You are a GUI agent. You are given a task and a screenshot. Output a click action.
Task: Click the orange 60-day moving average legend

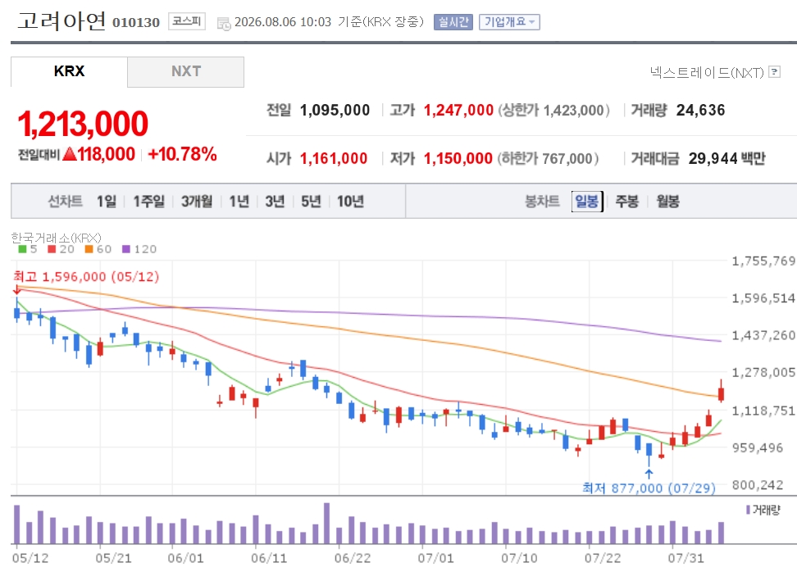98,249
